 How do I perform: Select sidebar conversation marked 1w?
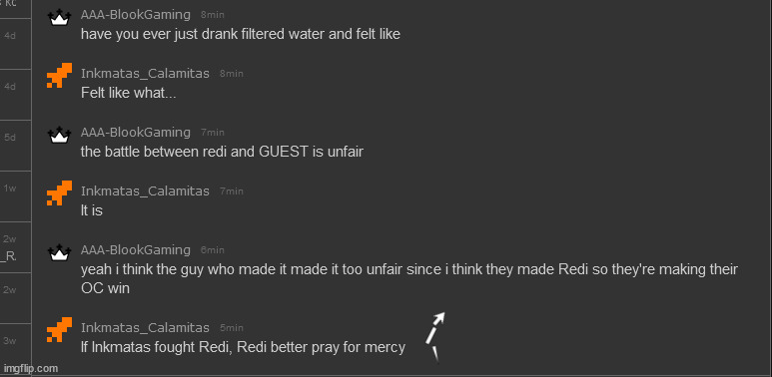(15, 196)
